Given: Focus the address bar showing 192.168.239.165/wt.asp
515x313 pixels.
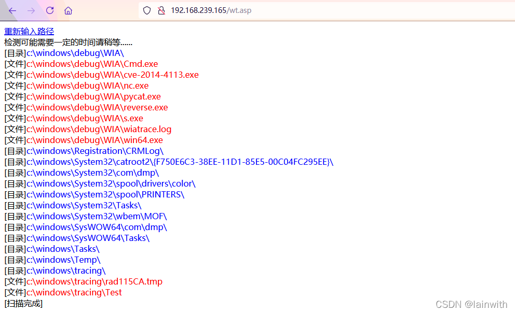Looking at the screenshot, I should [327, 10].
